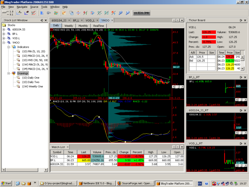
Task: Click the candlestick switch toolbar icon
Action: click(x=85, y=13)
